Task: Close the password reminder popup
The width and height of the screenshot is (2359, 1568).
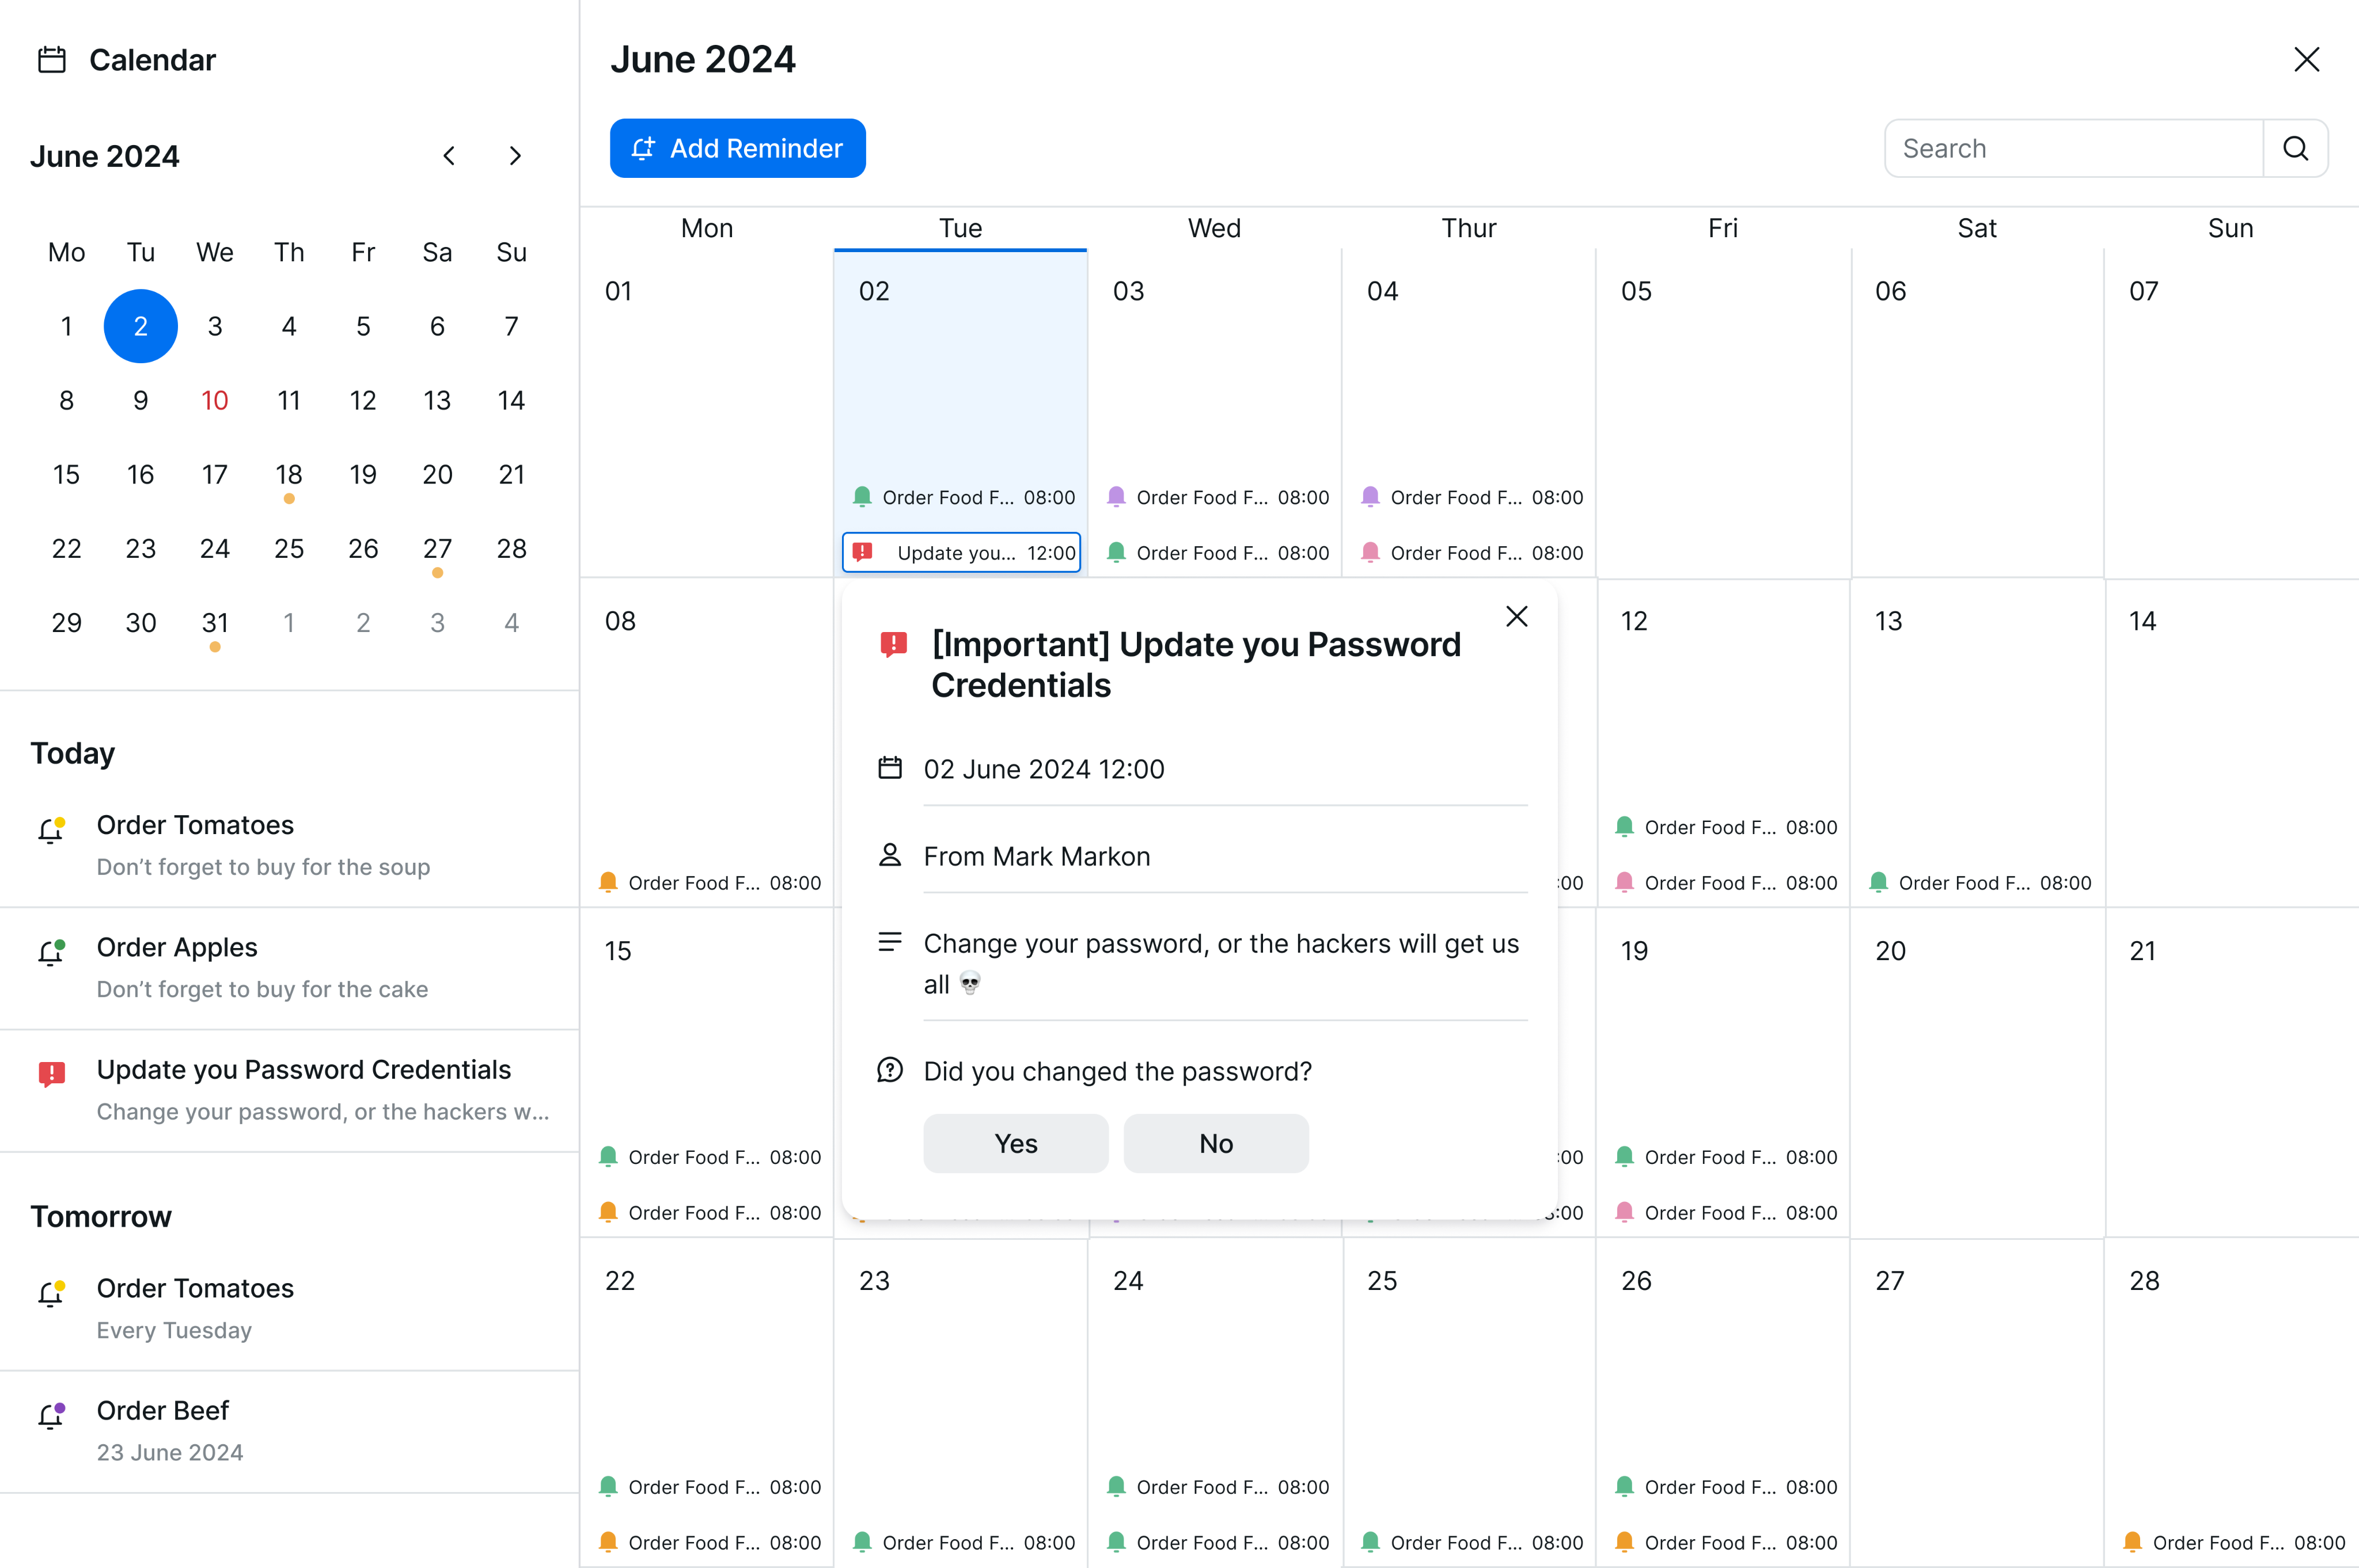Action: (1516, 617)
